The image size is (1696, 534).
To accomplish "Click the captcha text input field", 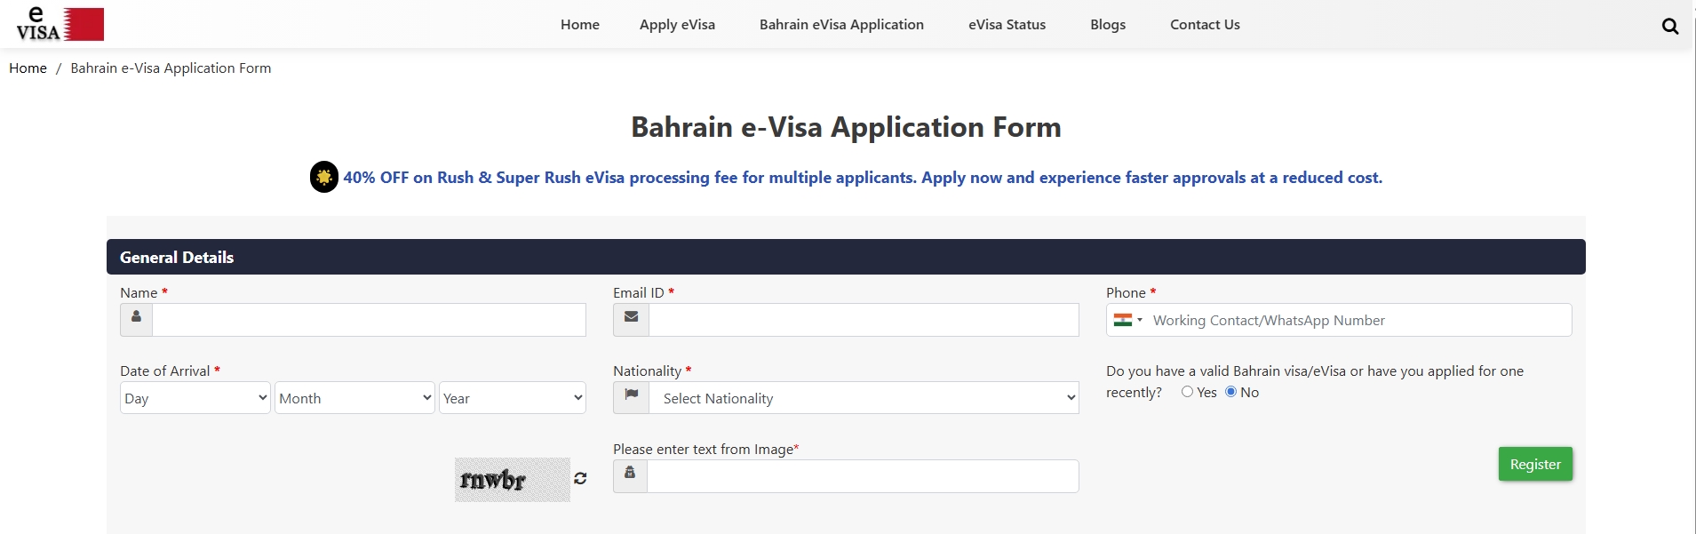I will coord(862,476).
